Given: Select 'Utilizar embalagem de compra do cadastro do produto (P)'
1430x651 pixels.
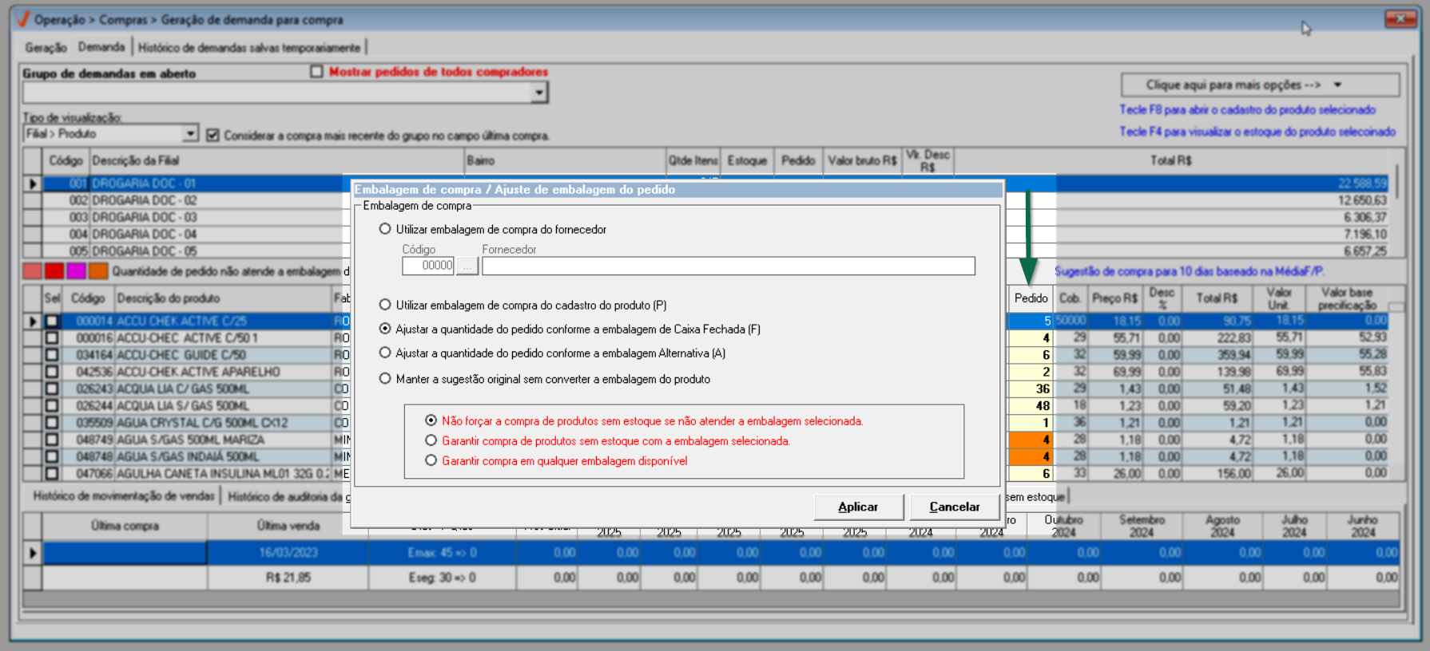Looking at the screenshot, I should (x=385, y=305).
